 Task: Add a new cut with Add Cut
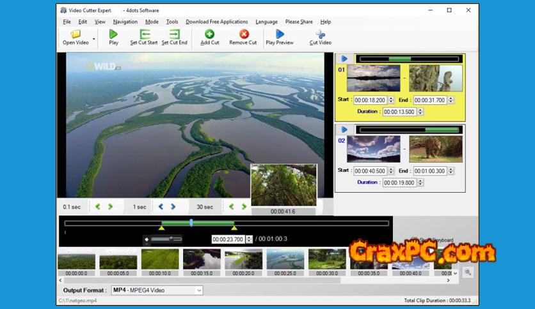click(x=209, y=34)
